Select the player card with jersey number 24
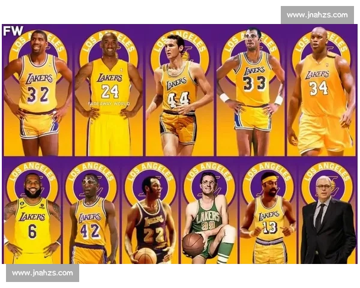 109,91
